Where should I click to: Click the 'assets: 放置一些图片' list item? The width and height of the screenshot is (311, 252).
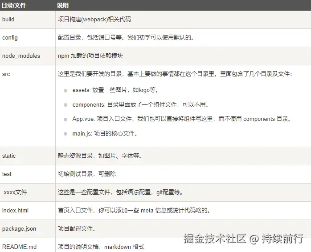(116, 90)
